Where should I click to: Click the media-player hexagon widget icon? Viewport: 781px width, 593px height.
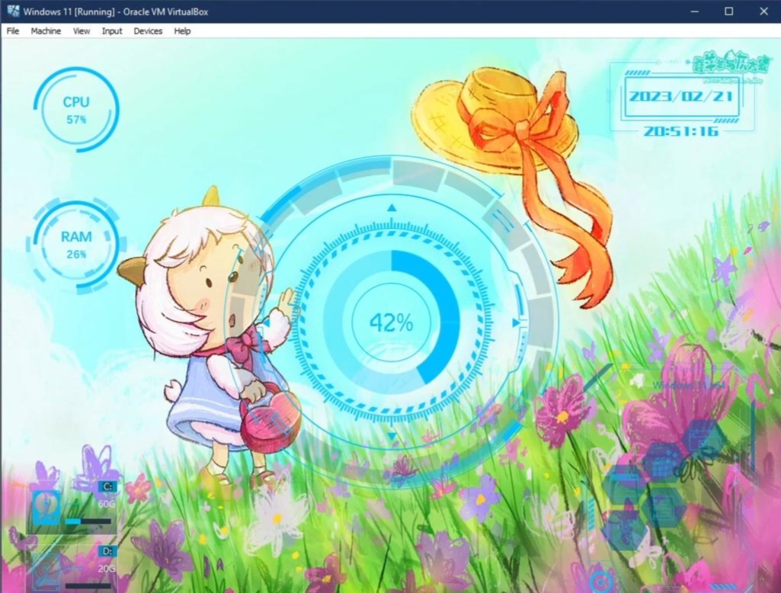(625, 484)
